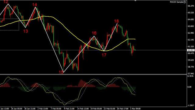This screenshot has width=195, height=110.
Task: Select the red wave label 17
Action: 104,55
